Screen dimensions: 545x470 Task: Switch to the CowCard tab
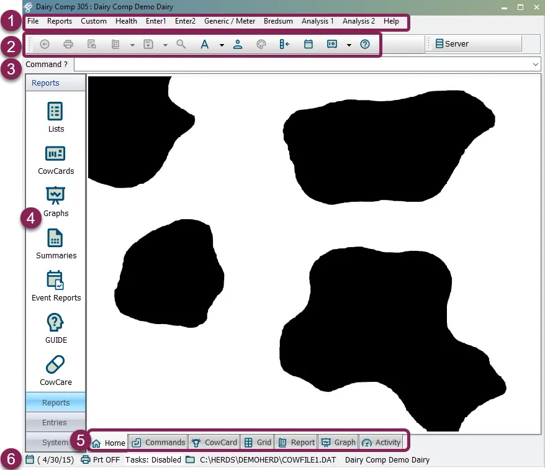[x=214, y=443]
